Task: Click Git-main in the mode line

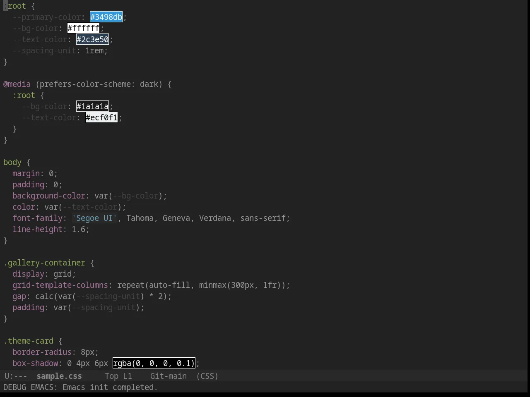Action: point(168,376)
